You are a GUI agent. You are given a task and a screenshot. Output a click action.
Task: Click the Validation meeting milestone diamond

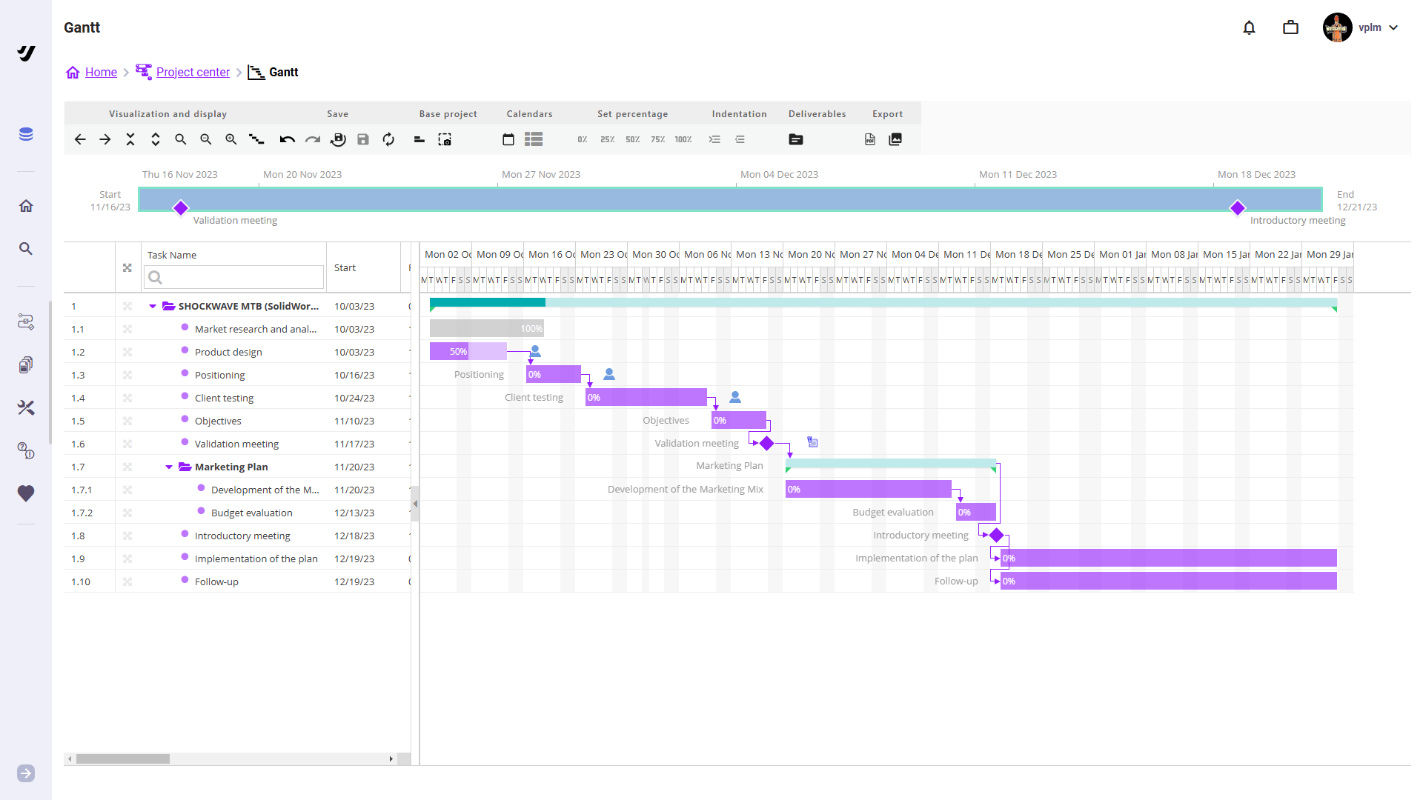[767, 442]
